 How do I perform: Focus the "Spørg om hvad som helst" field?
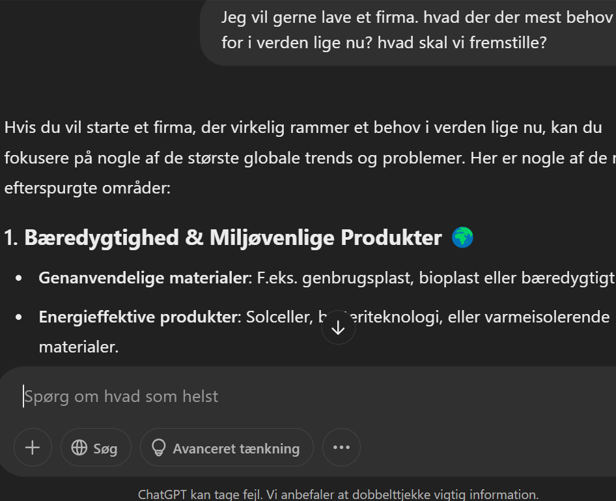pyautogui.click(x=260, y=396)
